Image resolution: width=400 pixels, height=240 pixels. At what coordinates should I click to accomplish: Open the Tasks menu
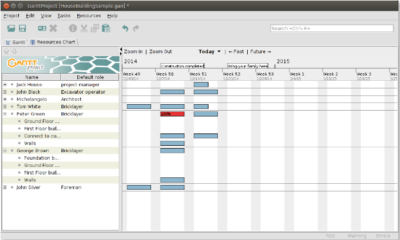pyautogui.click(x=64, y=15)
